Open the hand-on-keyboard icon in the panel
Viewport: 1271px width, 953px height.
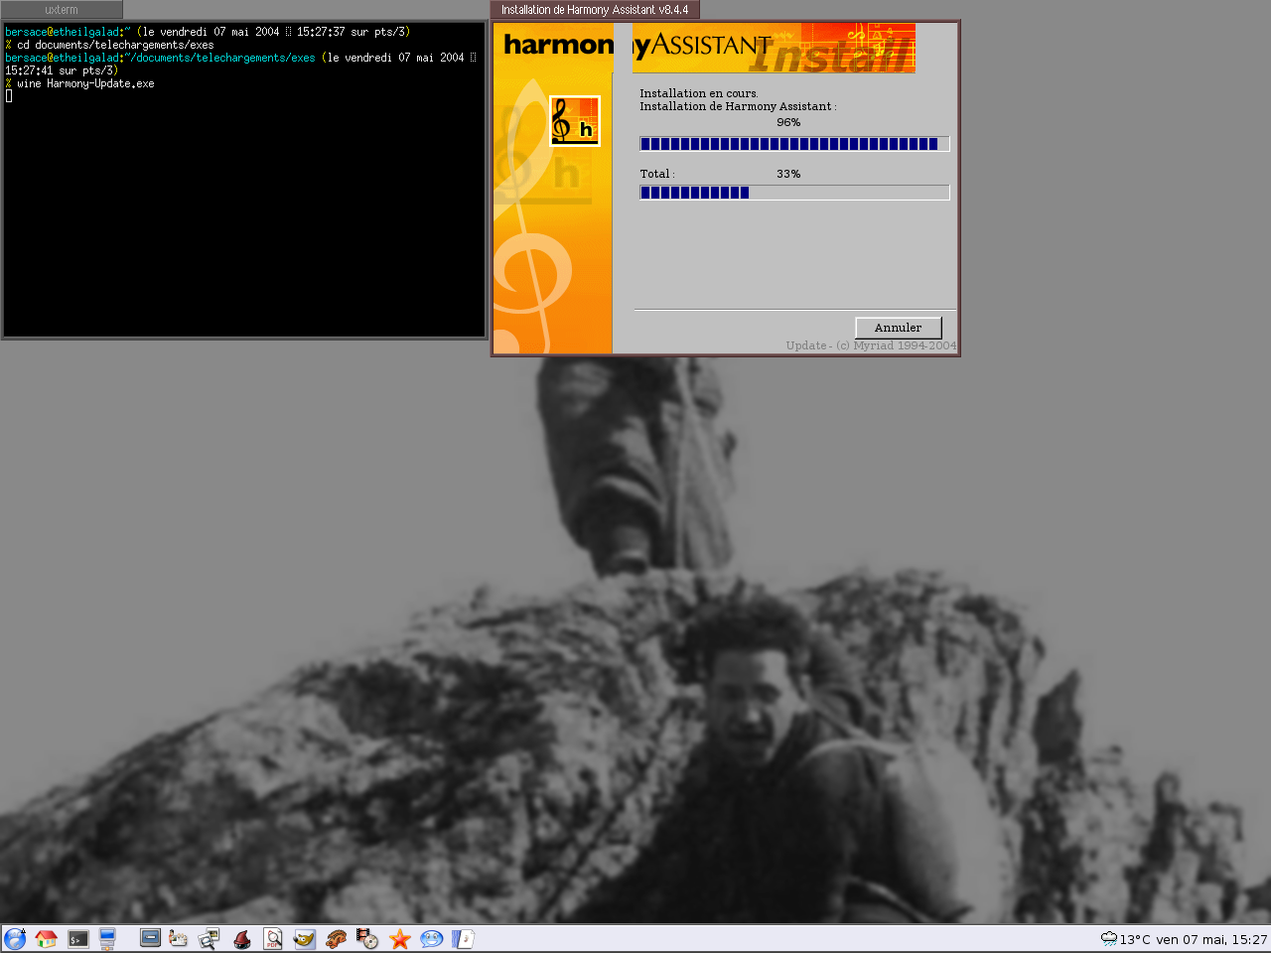click(x=179, y=939)
